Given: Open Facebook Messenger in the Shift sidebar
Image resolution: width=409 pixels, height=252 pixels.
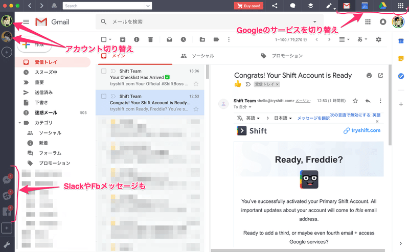Looking at the screenshot, I should (7, 179).
